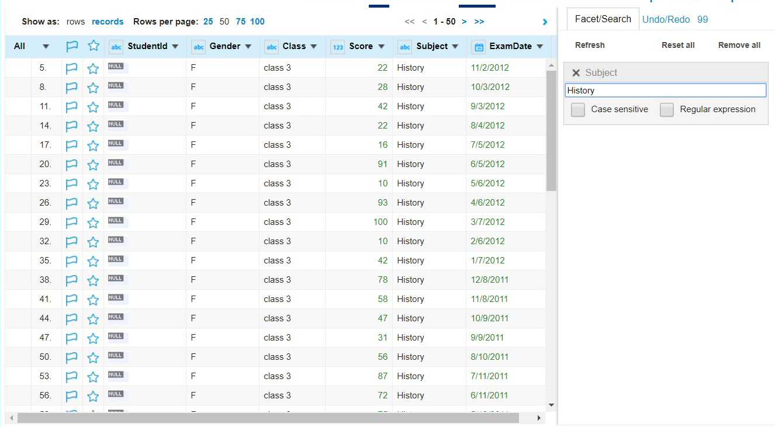Viewport: 775px width, 427px height.
Task: Flag row 56
Action: [x=72, y=396]
